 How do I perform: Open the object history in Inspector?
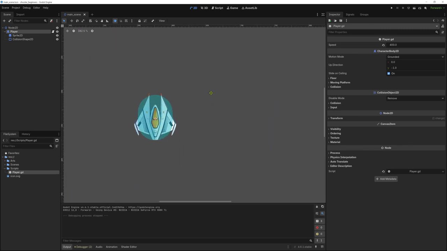click(x=442, y=21)
